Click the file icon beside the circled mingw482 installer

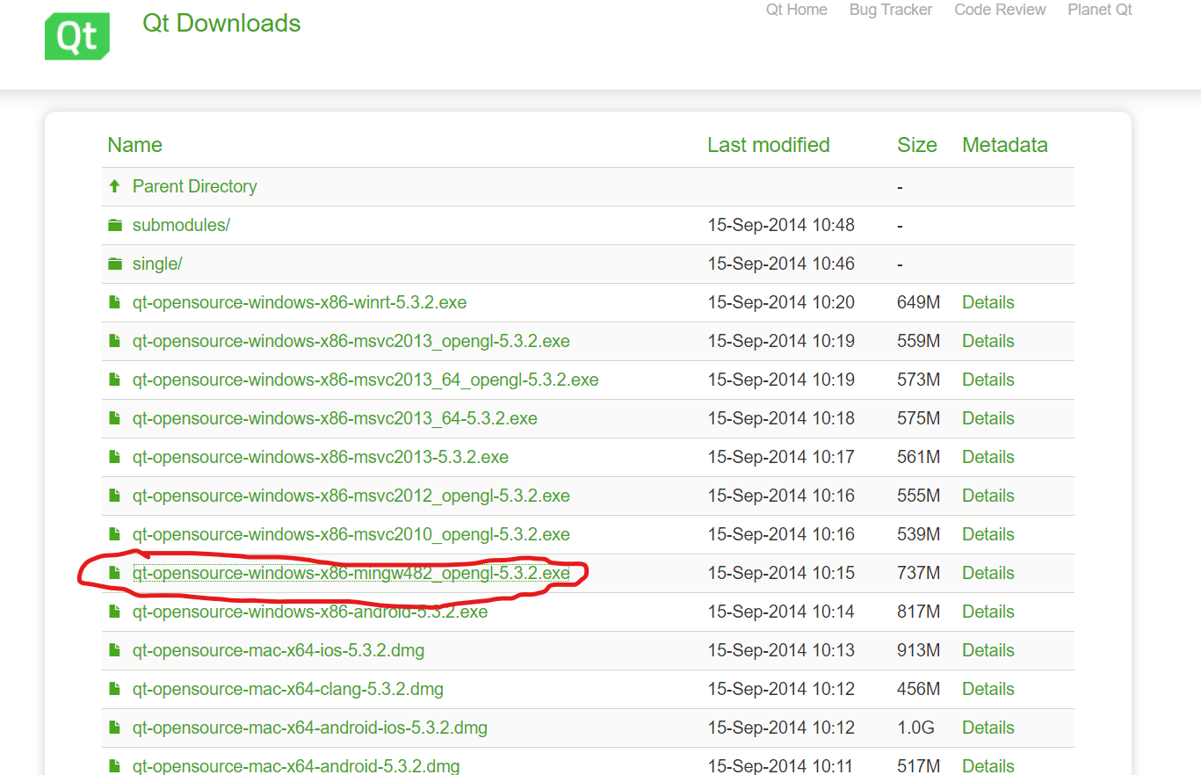pos(115,573)
